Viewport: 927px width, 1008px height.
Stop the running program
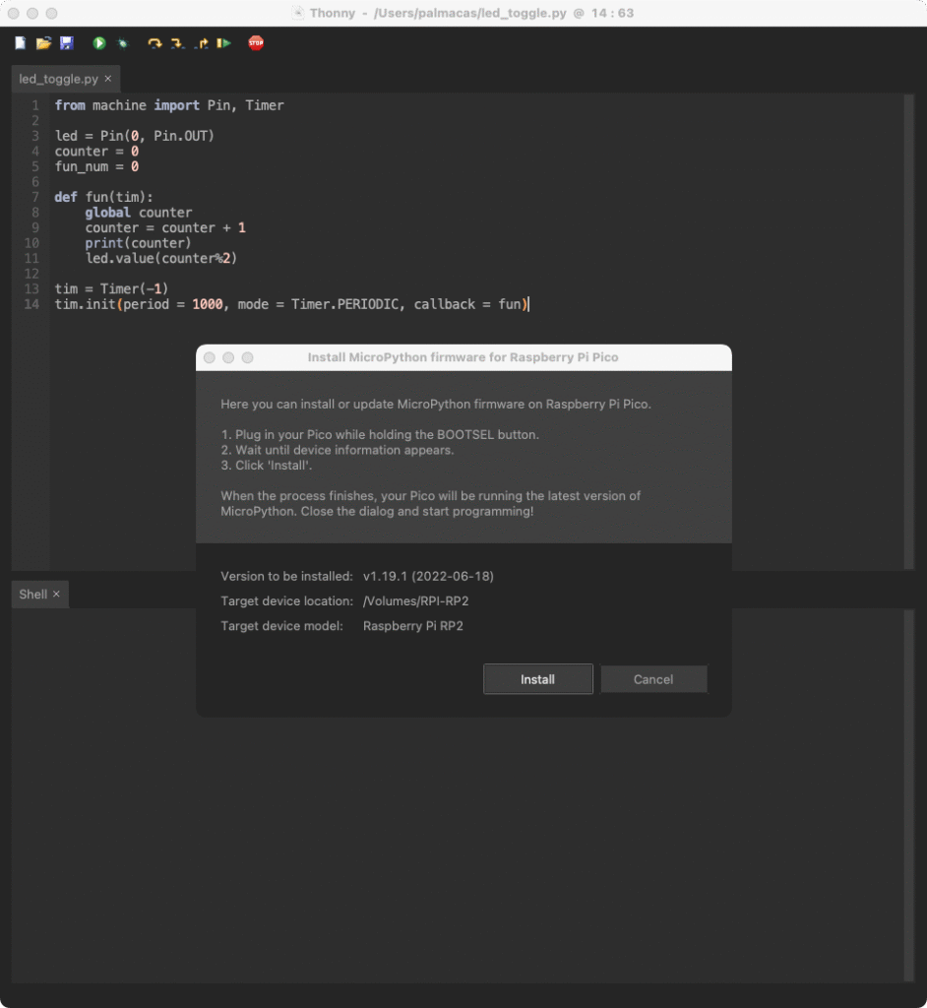point(255,42)
